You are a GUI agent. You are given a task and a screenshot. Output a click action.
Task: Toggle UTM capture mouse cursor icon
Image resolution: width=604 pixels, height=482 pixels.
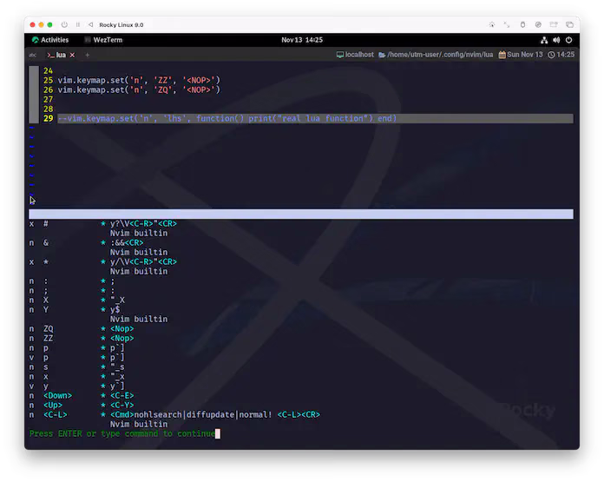tap(492, 24)
